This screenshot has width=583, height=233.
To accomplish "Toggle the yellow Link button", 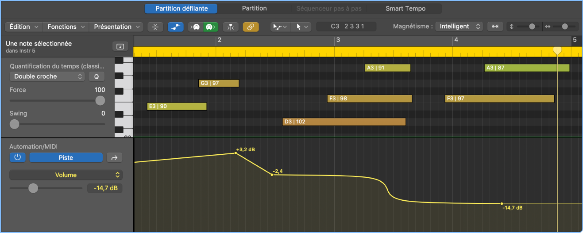I will [251, 27].
